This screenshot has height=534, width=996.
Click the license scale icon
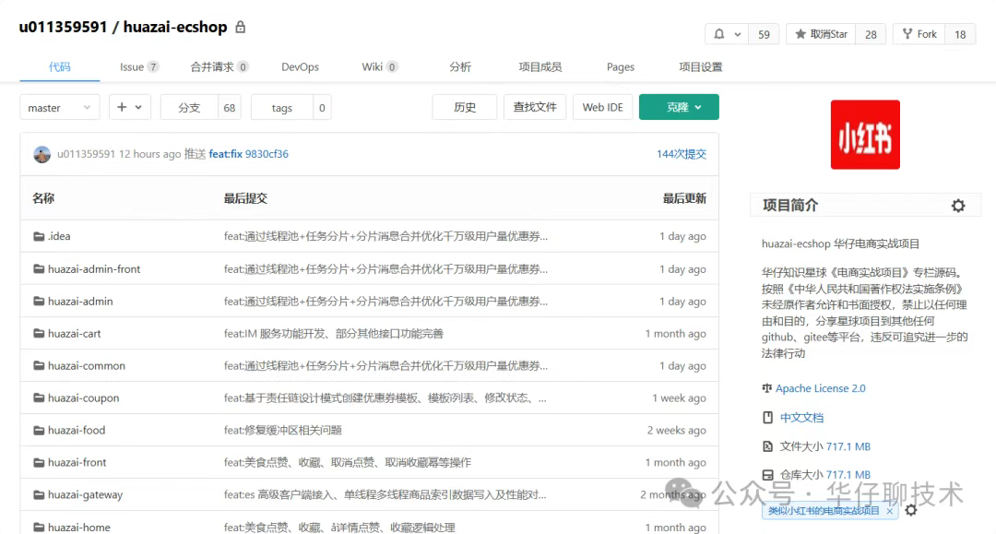coord(766,388)
